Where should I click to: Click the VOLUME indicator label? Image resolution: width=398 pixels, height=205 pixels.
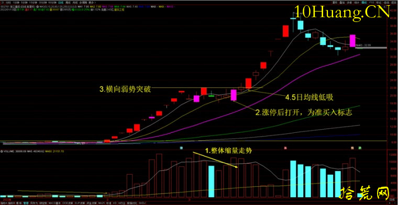[9, 151]
